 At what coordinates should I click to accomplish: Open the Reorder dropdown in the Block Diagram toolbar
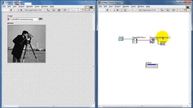174,10
